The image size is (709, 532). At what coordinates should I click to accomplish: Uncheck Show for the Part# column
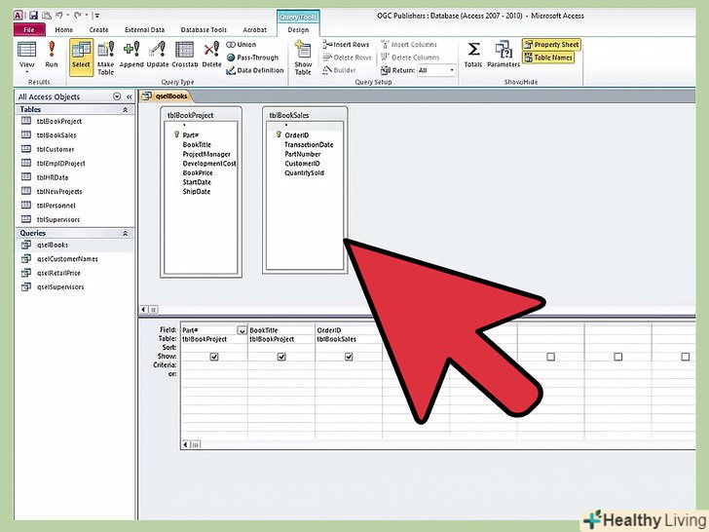pos(214,357)
